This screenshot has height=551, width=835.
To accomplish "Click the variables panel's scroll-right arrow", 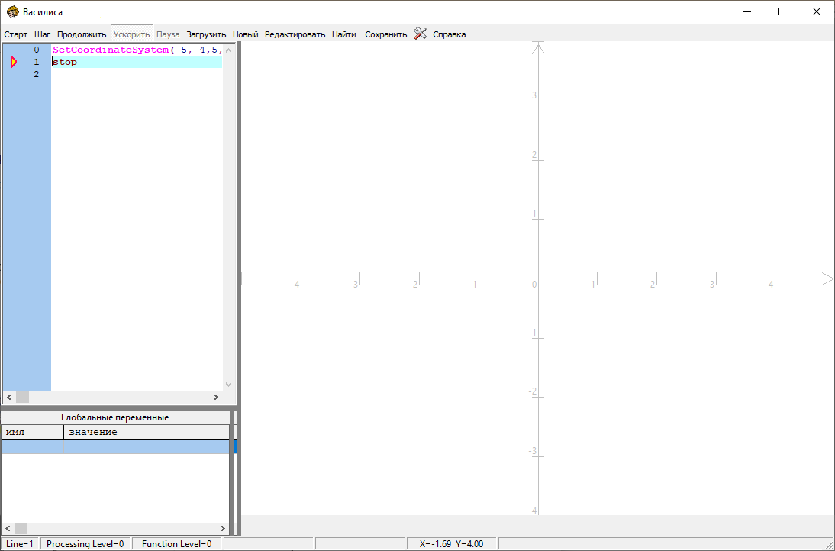I will pyautogui.click(x=222, y=528).
